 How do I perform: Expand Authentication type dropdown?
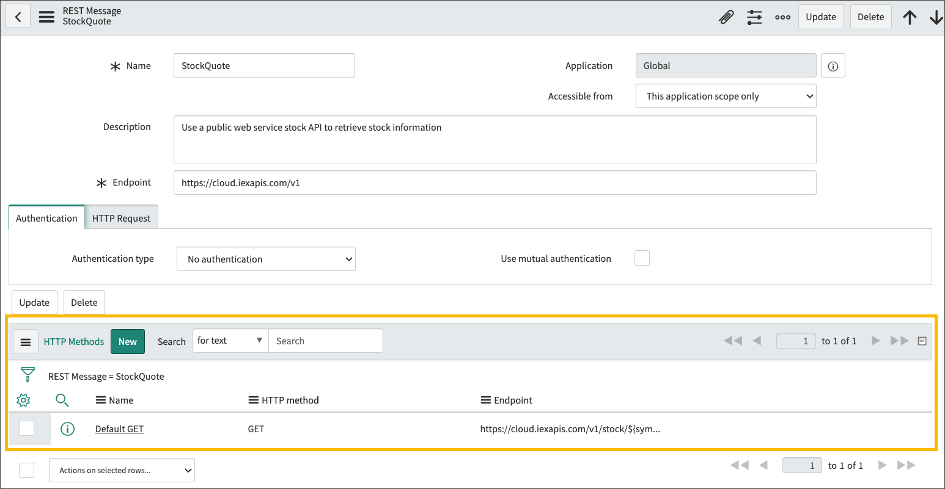[x=266, y=259]
